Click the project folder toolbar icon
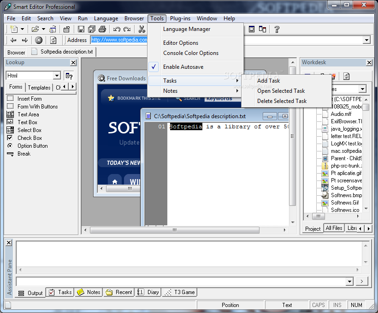378x313 pixels. point(53,29)
